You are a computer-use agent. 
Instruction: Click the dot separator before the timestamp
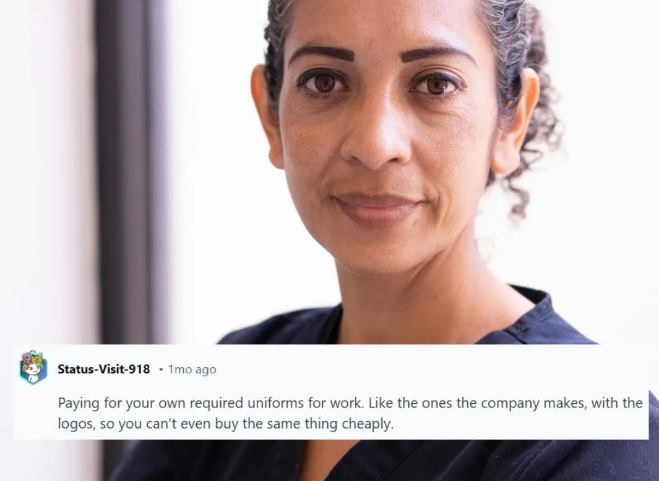(160, 370)
